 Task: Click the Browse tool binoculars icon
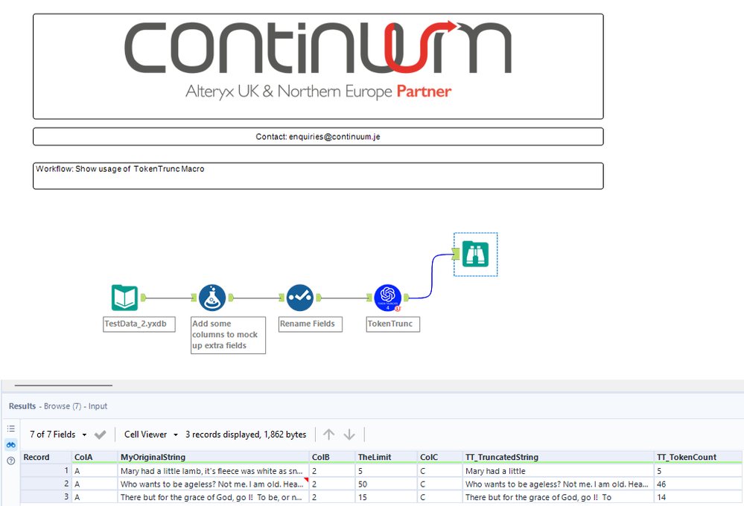point(475,254)
